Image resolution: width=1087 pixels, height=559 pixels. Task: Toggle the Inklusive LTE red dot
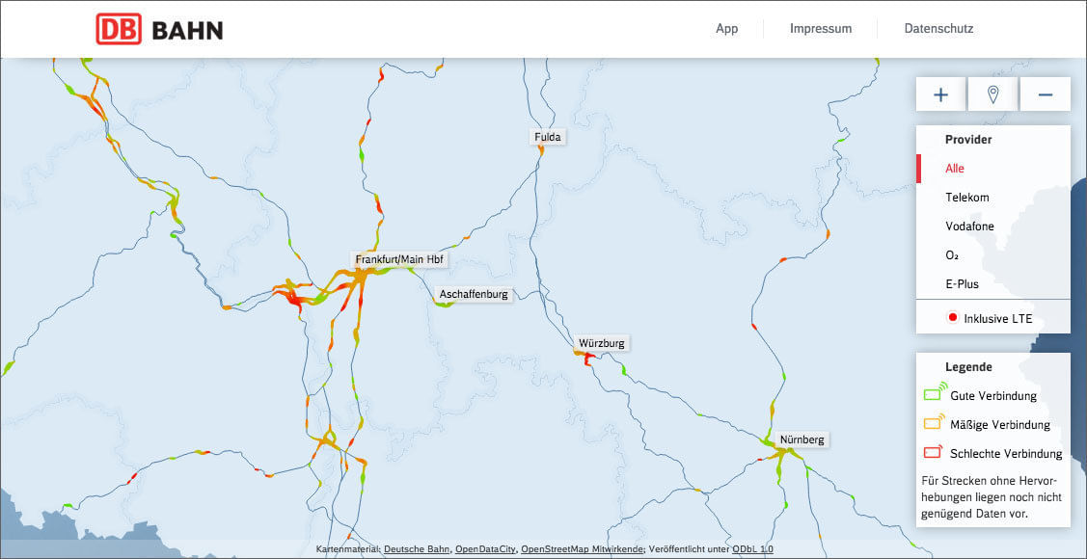pyautogui.click(x=953, y=317)
